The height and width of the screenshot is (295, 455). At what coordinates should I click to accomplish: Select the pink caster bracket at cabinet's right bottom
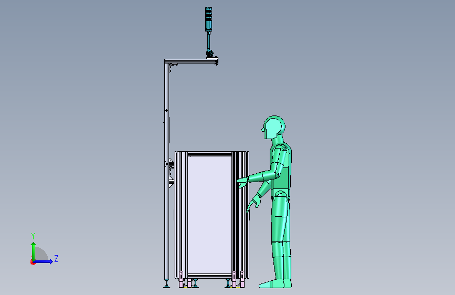click(x=242, y=279)
